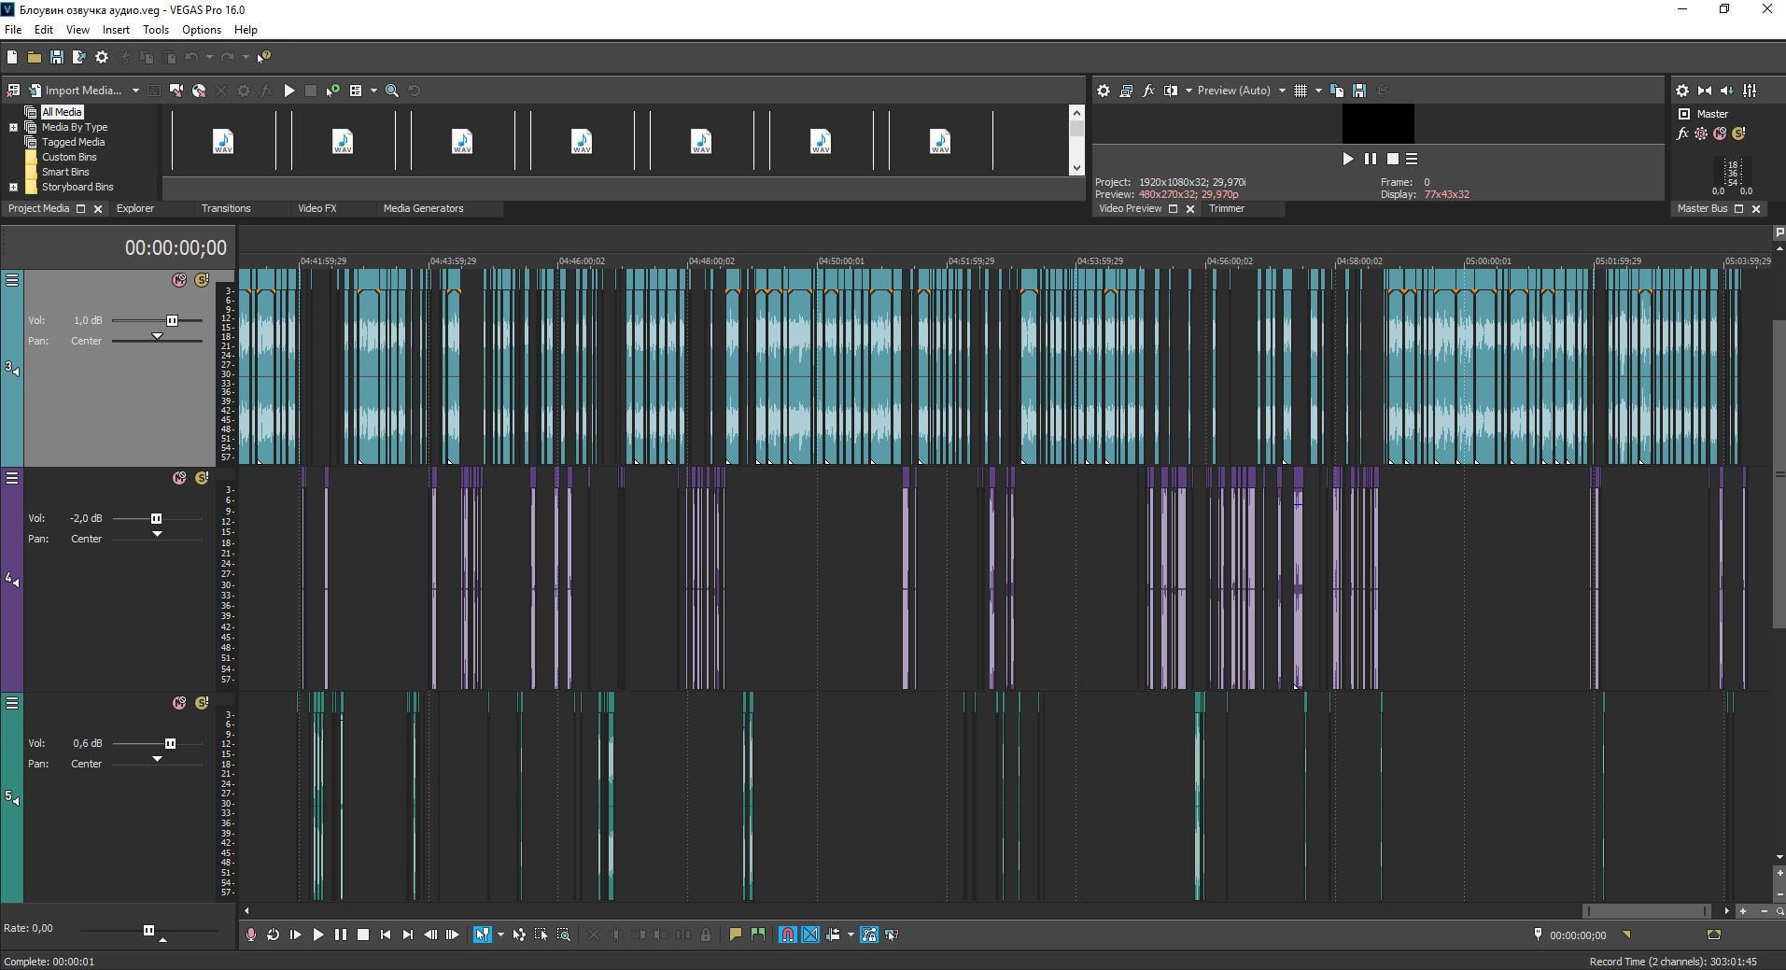This screenshot has height=970, width=1786.
Task: Click the track 5 volume slider handle
Action: pyautogui.click(x=170, y=744)
